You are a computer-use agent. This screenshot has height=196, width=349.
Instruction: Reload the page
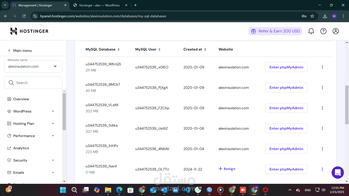[24, 16]
